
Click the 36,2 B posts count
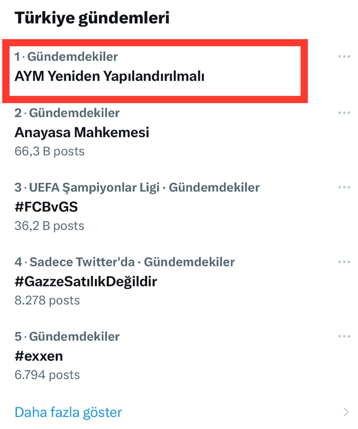pos(50,226)
